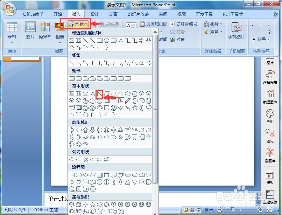Click "Office 主题" in status bar
The height and width of the screenshot is (215, 282).
[x=47, y=210]
